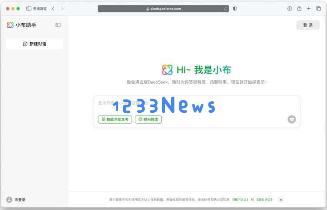Start a new chat with 新建对话
This screenshot has width=327, height=210.
35,44
